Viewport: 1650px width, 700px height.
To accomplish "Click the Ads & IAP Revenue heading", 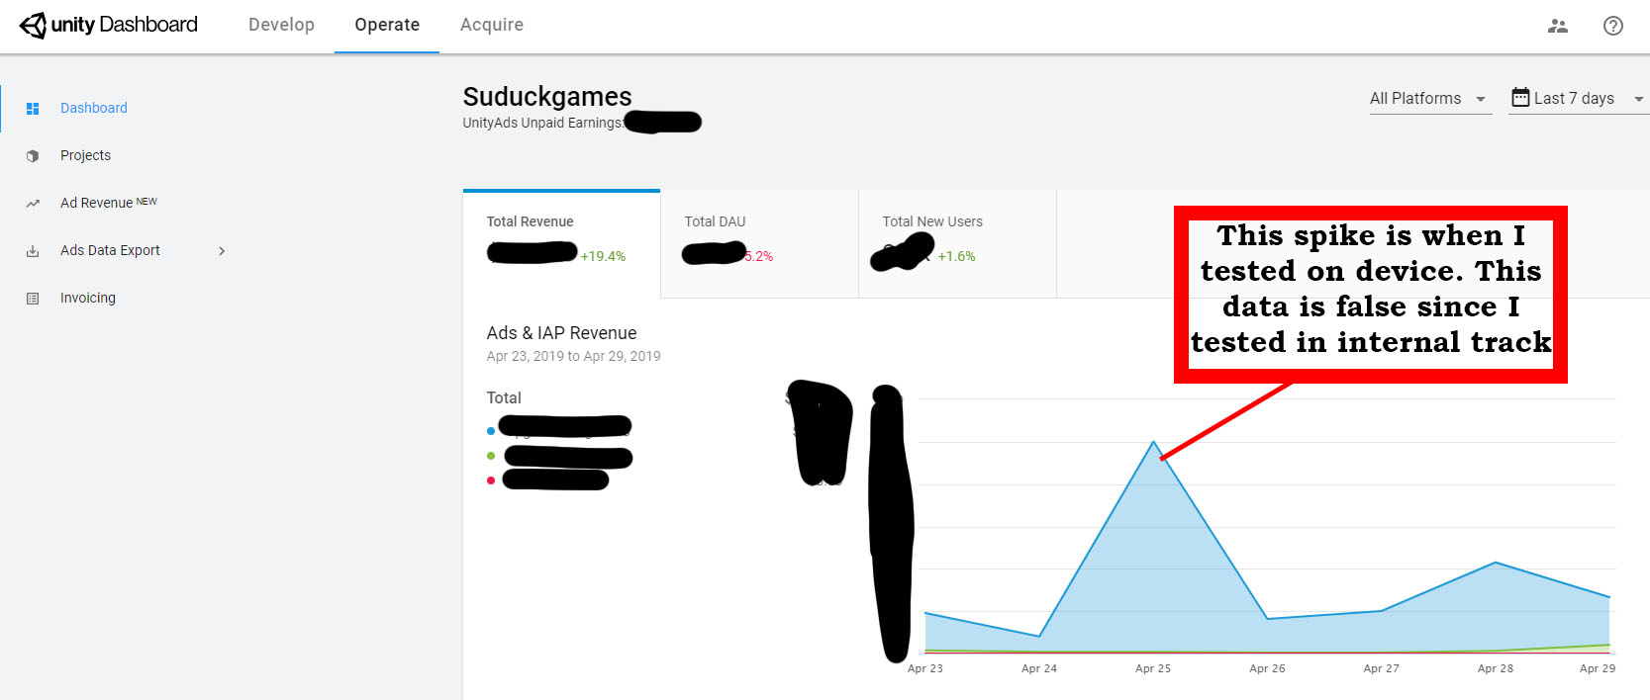I will [561, 333].
